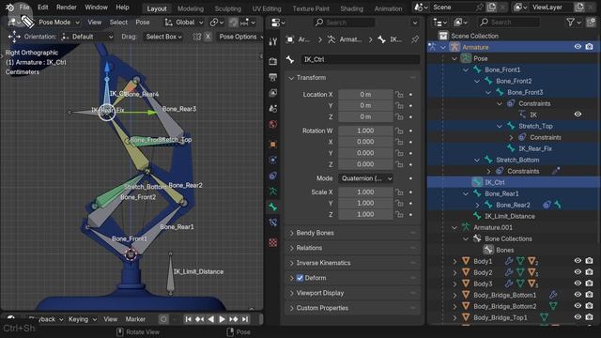Open the outliner editor type selector

tap(439, 23)
